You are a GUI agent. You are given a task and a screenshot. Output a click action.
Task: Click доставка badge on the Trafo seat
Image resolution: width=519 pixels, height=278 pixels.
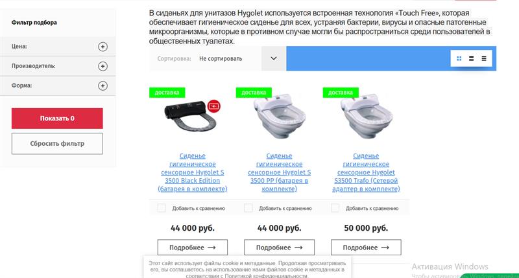point(341,93)
